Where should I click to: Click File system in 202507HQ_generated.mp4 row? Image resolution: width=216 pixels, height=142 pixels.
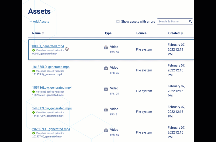144,132
